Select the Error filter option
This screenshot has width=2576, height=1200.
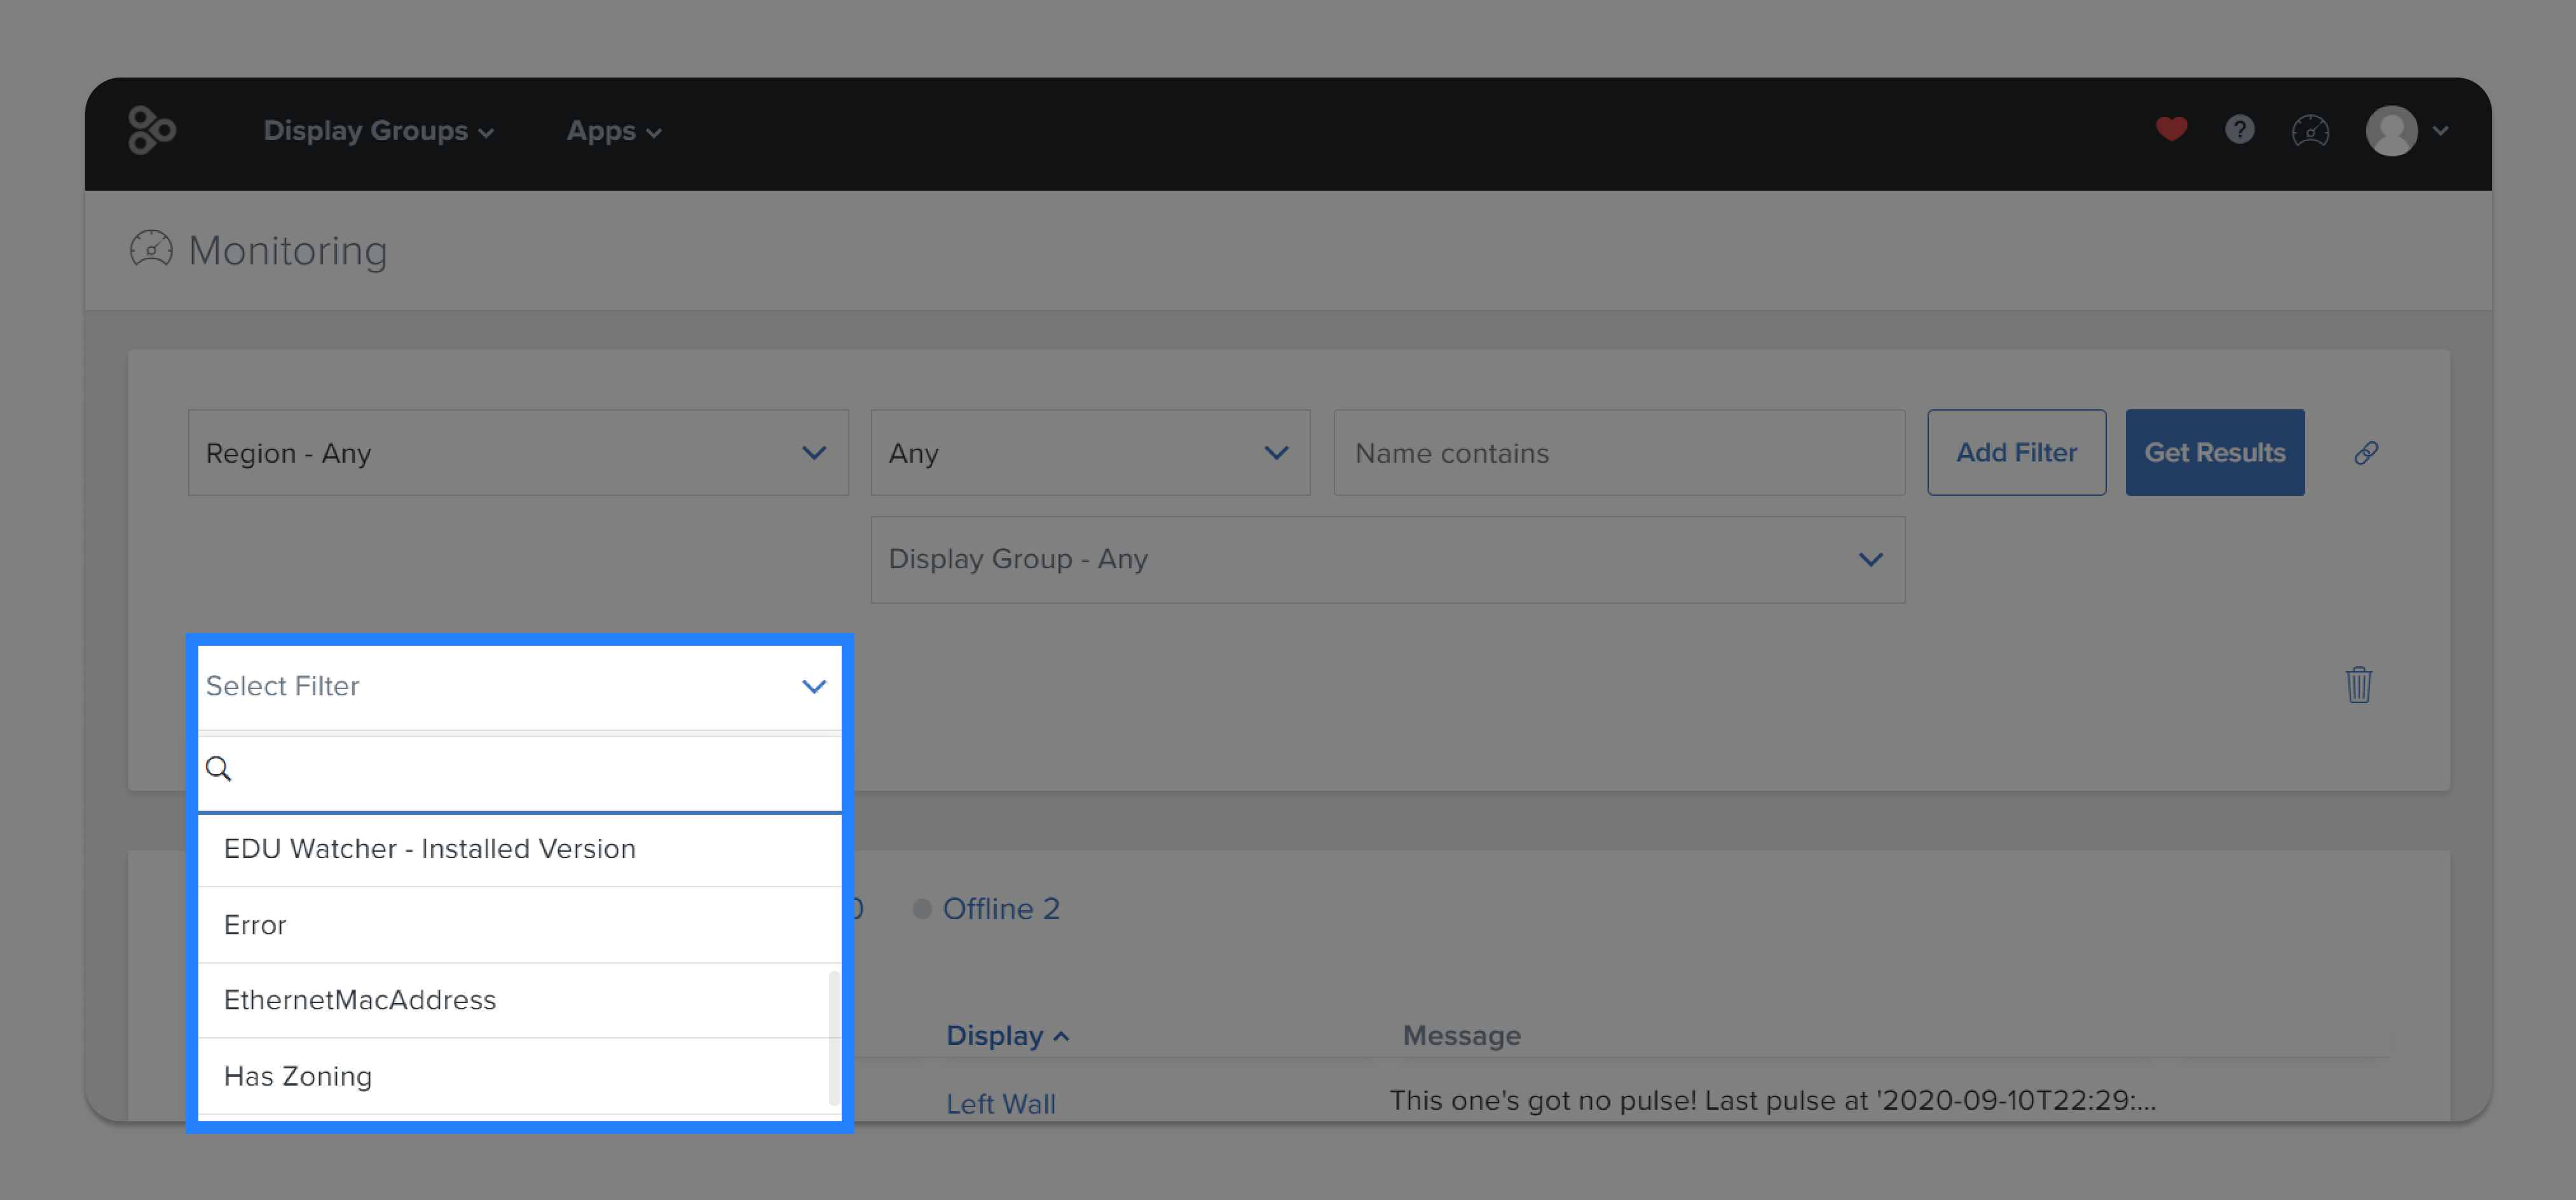519,925
